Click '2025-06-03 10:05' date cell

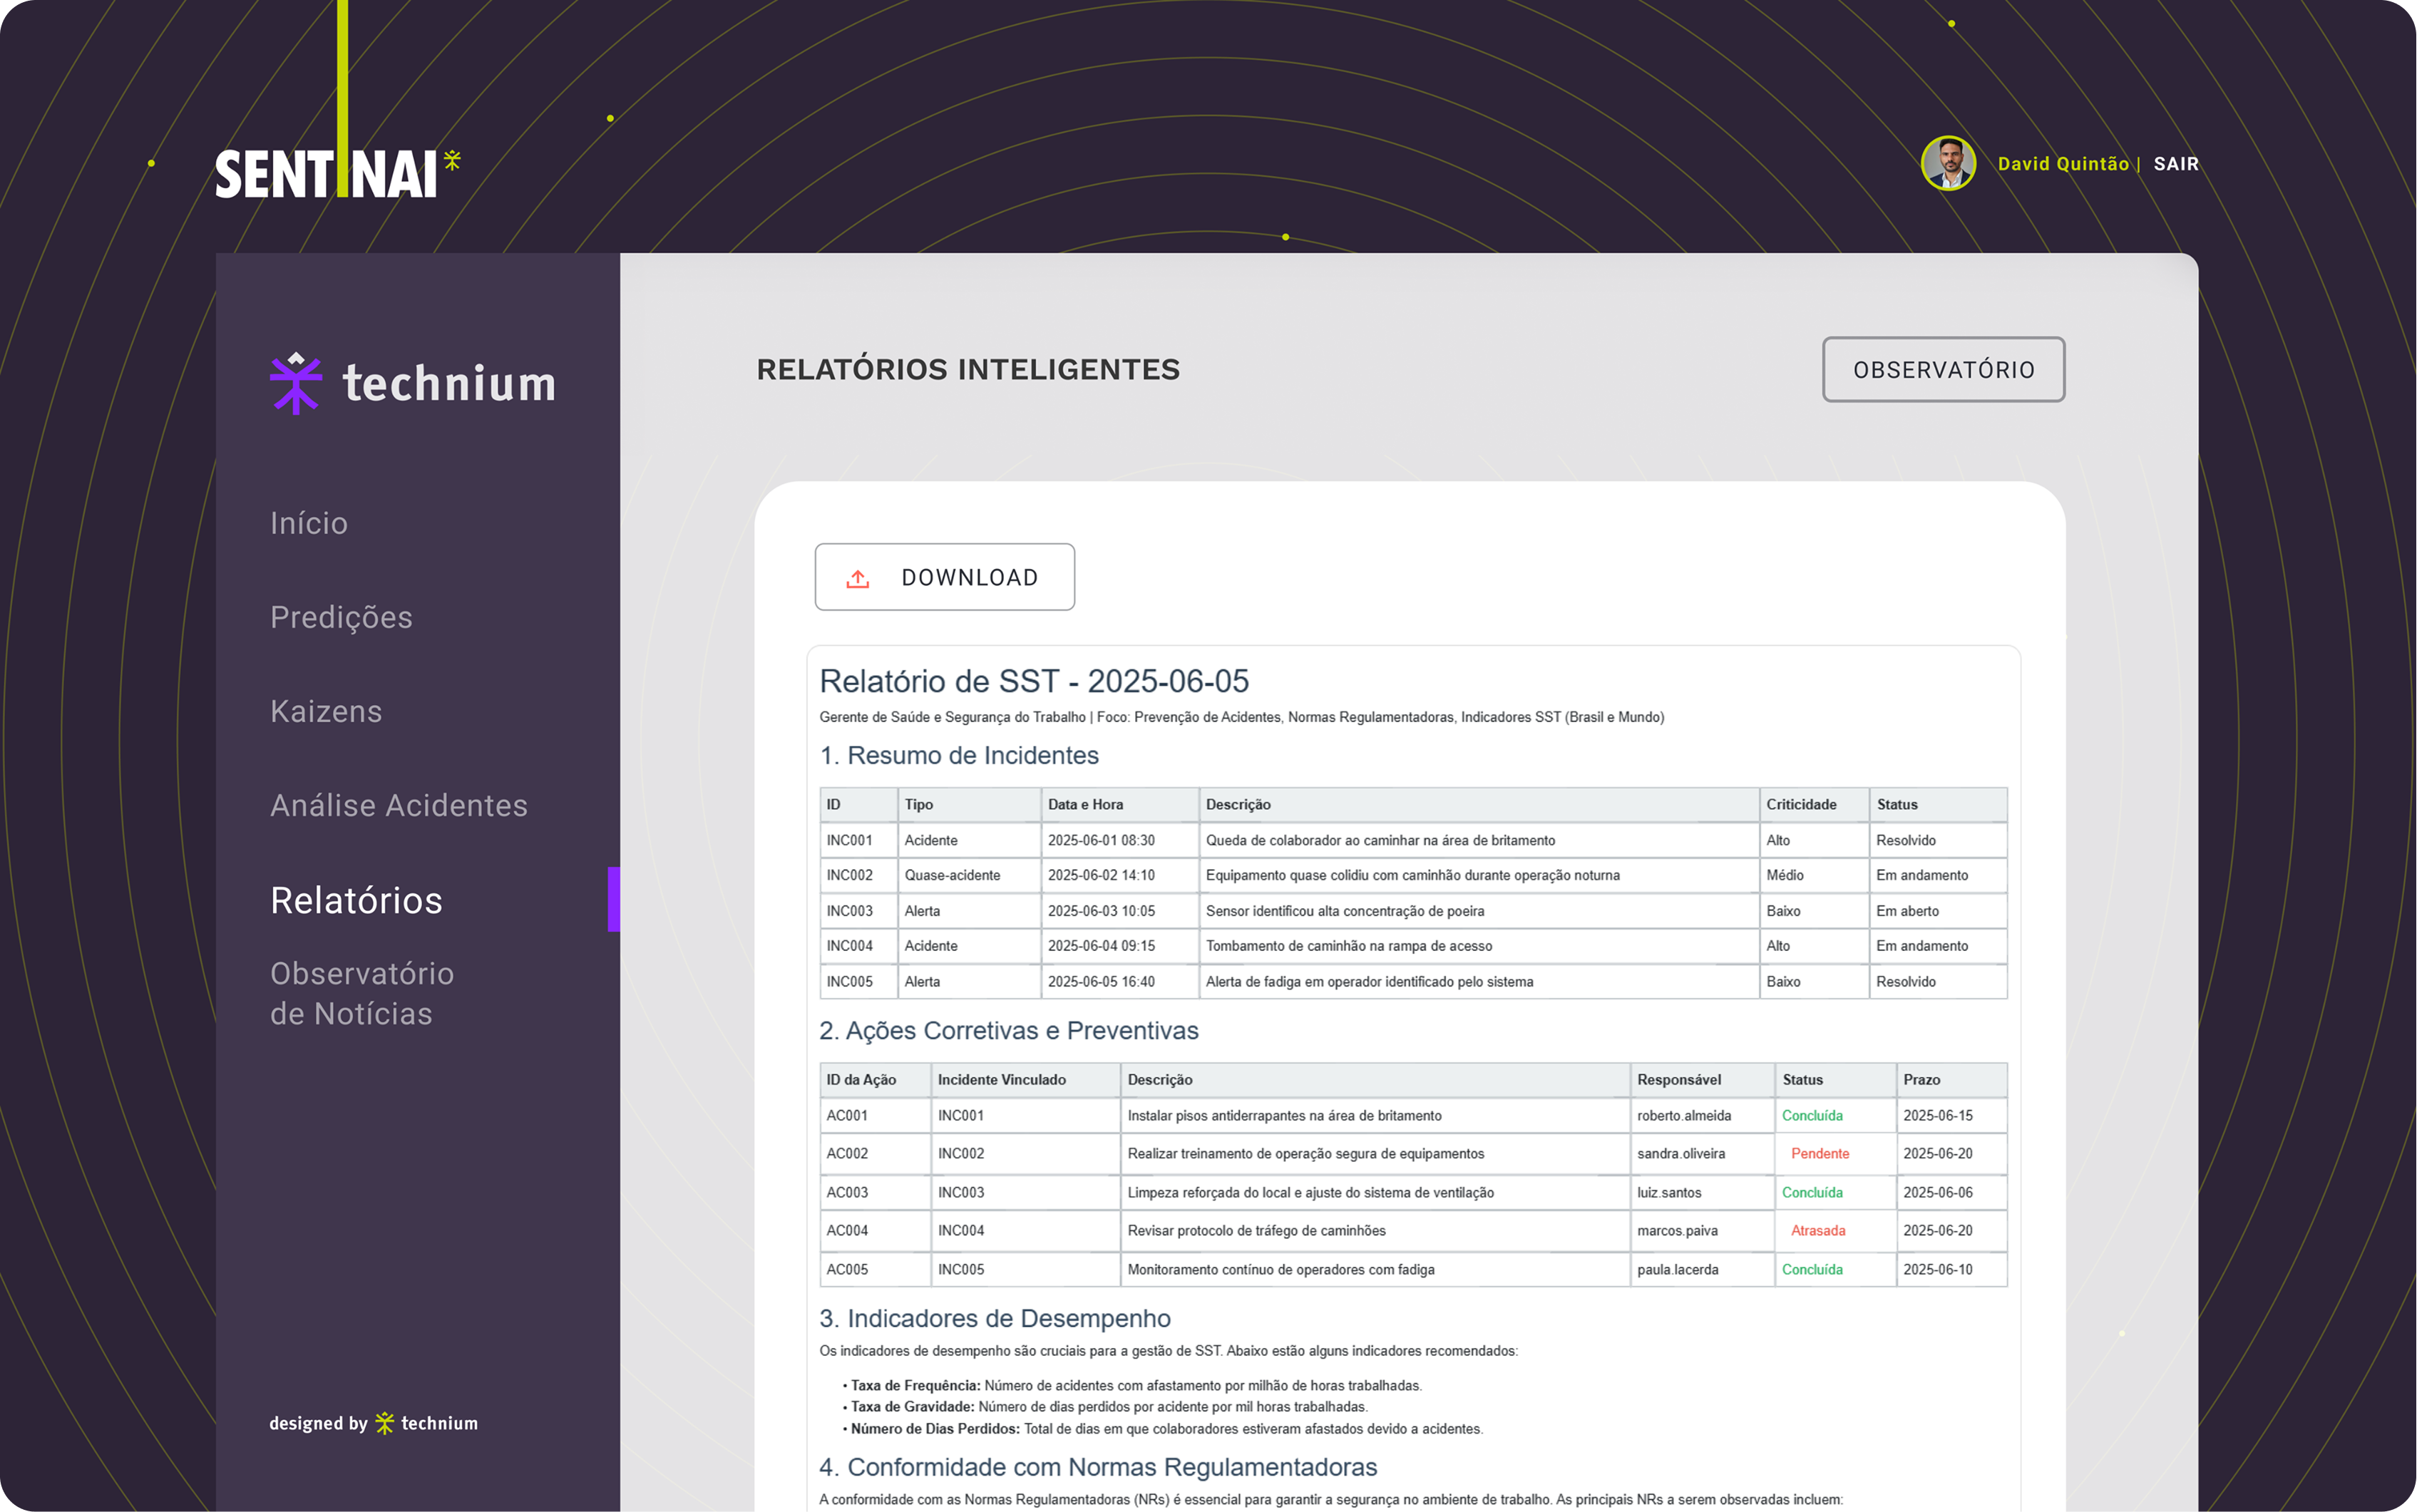point(1120,911)
